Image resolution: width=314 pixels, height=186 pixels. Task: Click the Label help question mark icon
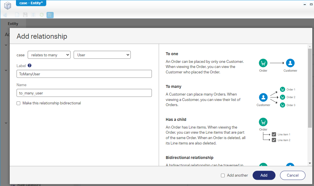tap(29, 65)
